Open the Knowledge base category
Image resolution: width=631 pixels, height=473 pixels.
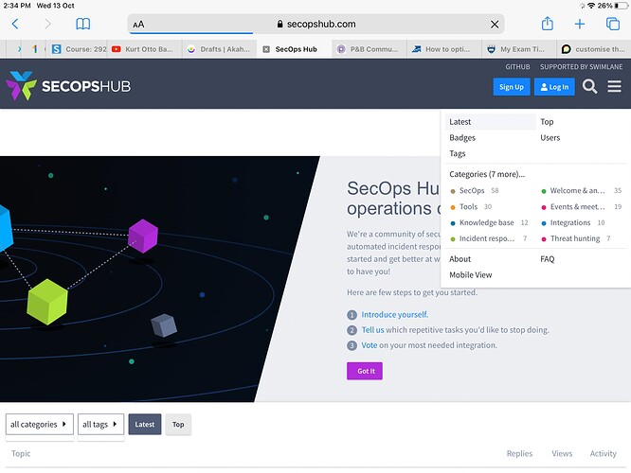click(486, 222)
